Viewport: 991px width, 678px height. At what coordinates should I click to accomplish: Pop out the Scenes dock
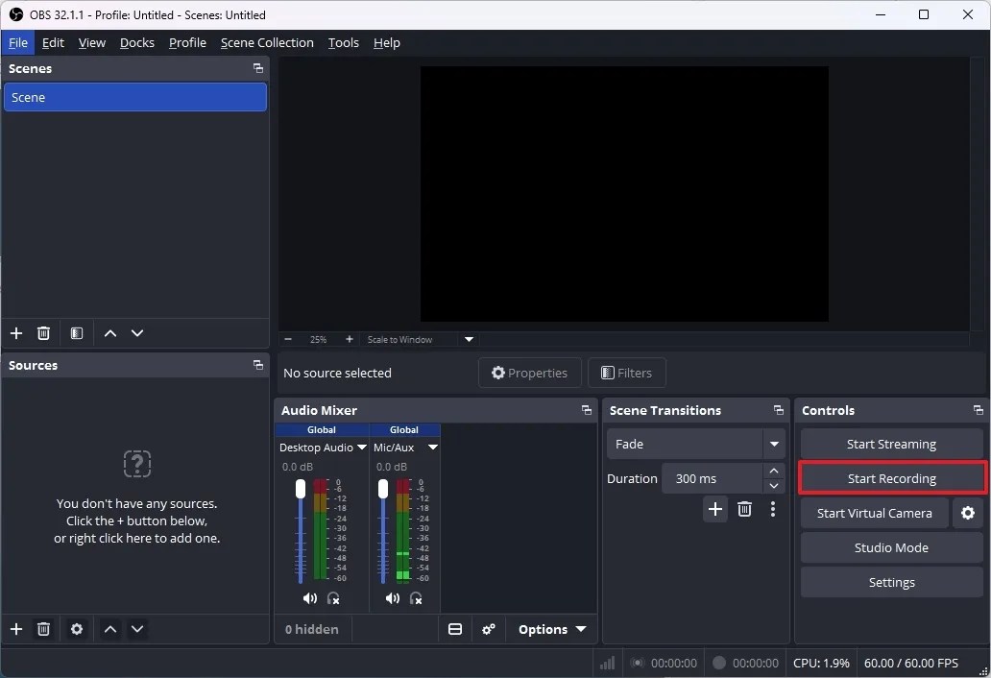point(258,68)
